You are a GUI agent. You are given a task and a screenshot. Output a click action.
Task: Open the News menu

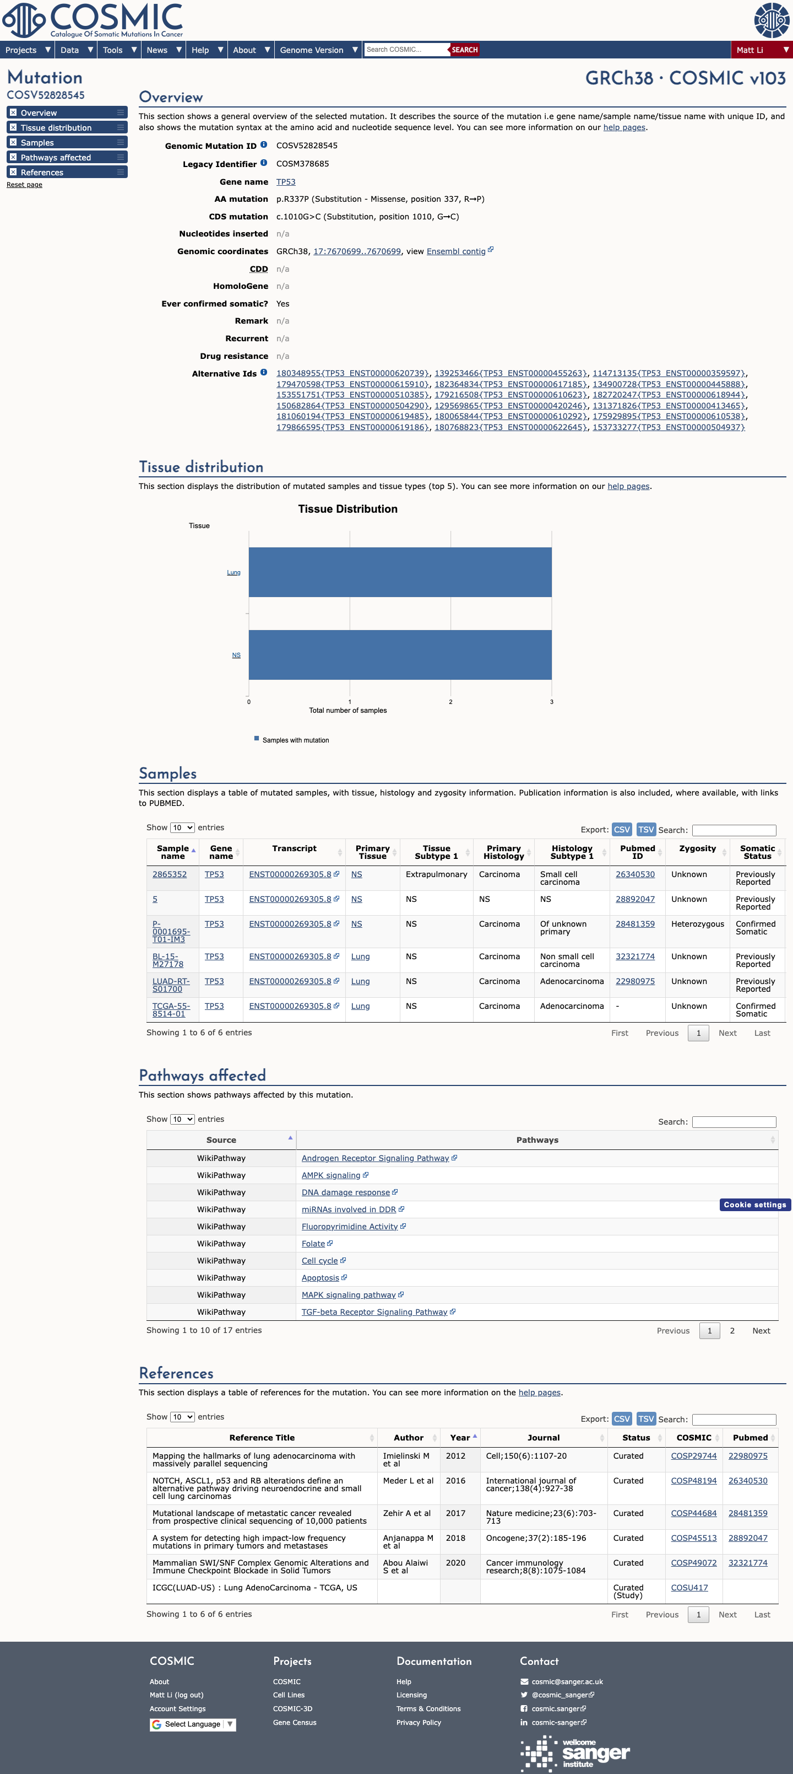pos(164,50)
